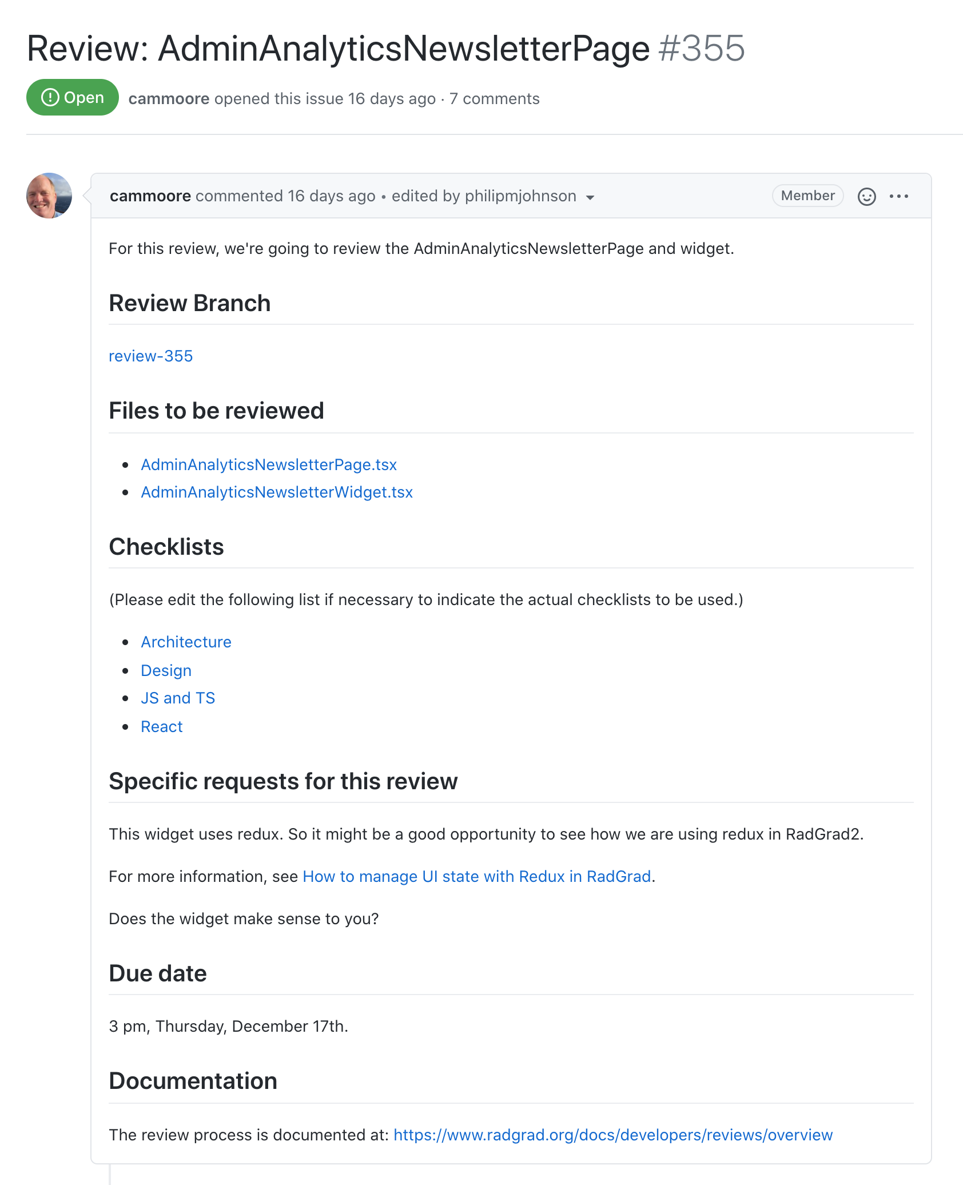This screenshot has height=1185, width=963.
Task: Expand the edited by philipmjohnson dropdown arrow
Action: pos(590,197)
